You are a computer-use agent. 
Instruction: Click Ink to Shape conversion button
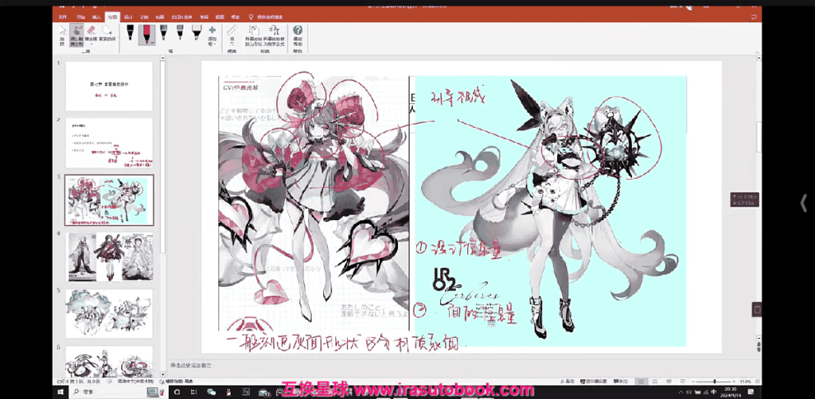pos(254,36)
